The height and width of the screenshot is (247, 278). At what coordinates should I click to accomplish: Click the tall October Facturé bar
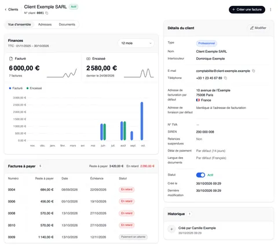(142, 121)
